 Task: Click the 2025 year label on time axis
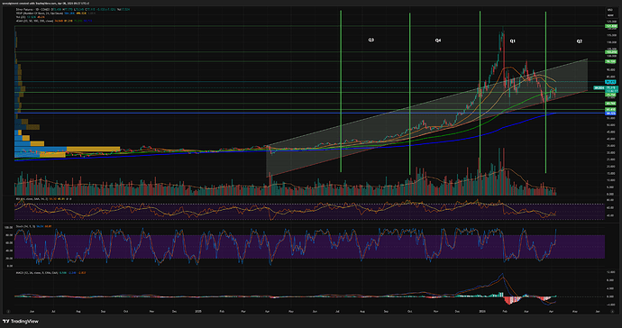click(198, 312)
